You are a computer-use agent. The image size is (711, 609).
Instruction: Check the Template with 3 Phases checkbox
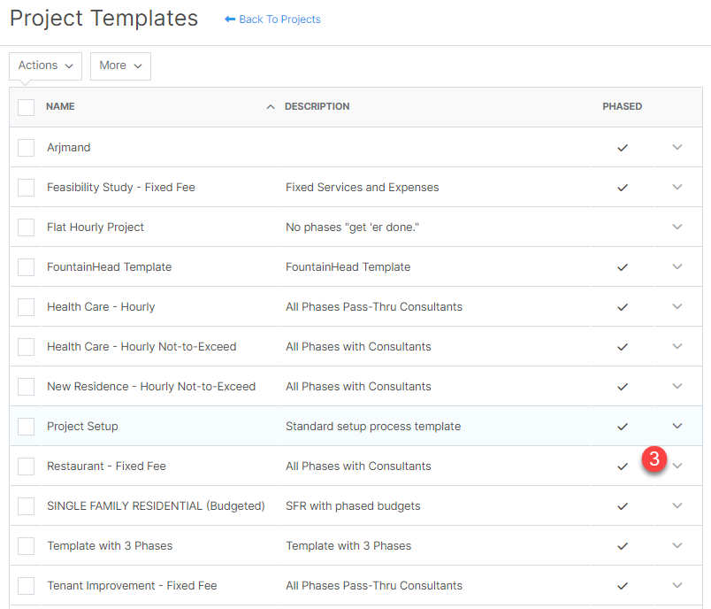(x=26, y=546)
